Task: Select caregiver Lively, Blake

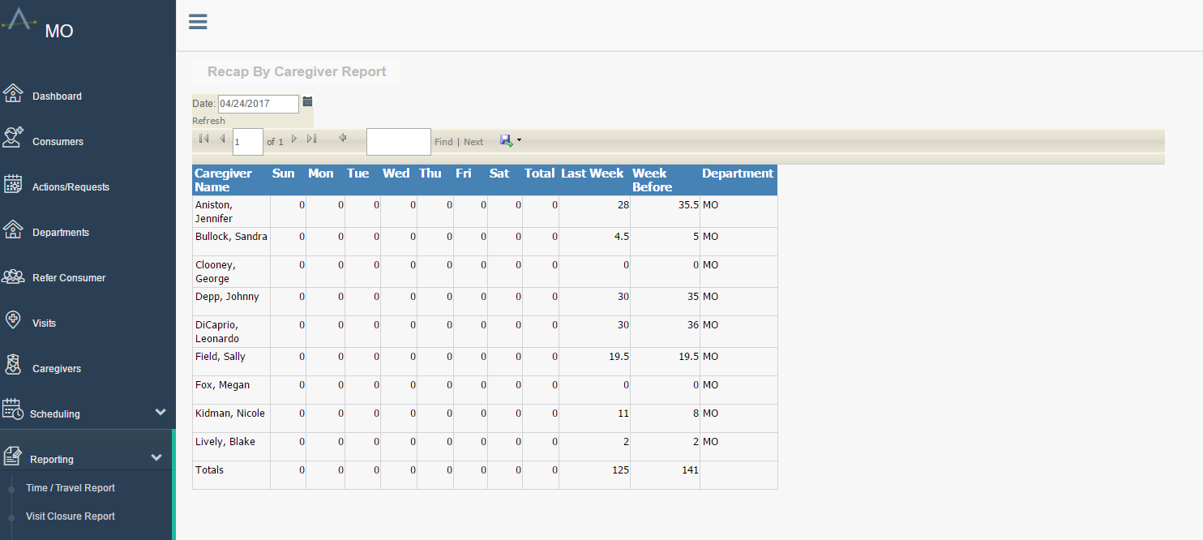Action: point(225,442)
